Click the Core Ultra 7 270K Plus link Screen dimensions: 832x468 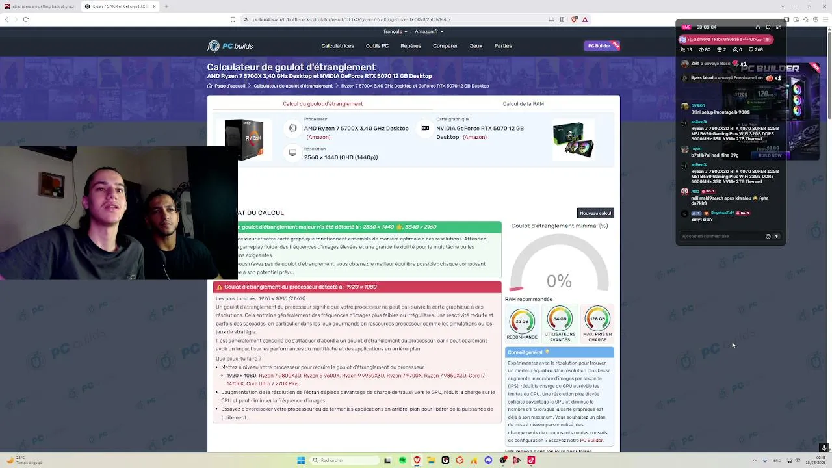tap(272, 384)
